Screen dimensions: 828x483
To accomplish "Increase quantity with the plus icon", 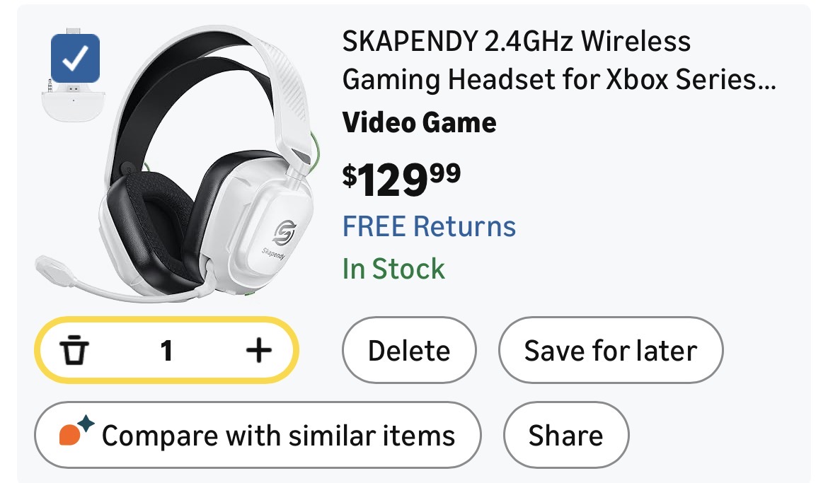I will point(258,349).
